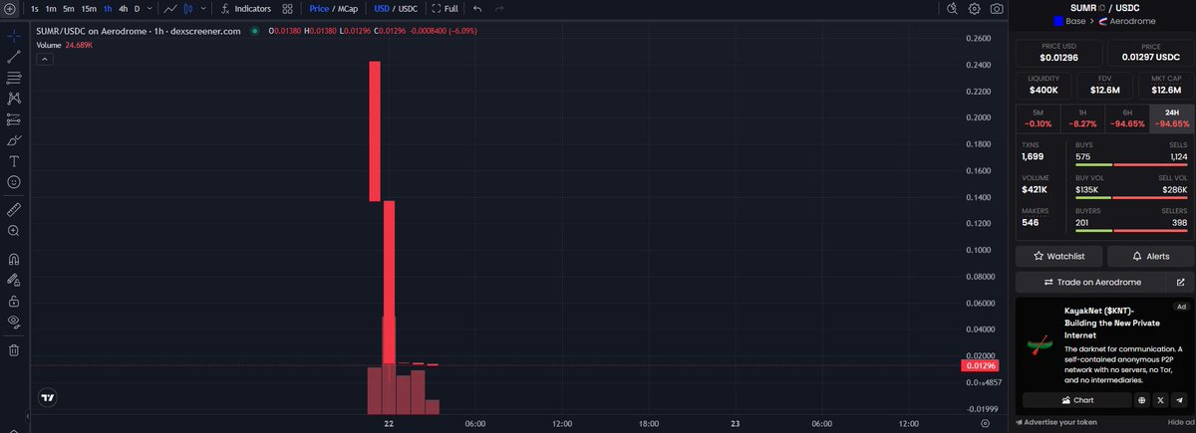Select the ruler measure tool
Image resolution: width=1196 pixels, height=433 pixels.
[14, 209]
